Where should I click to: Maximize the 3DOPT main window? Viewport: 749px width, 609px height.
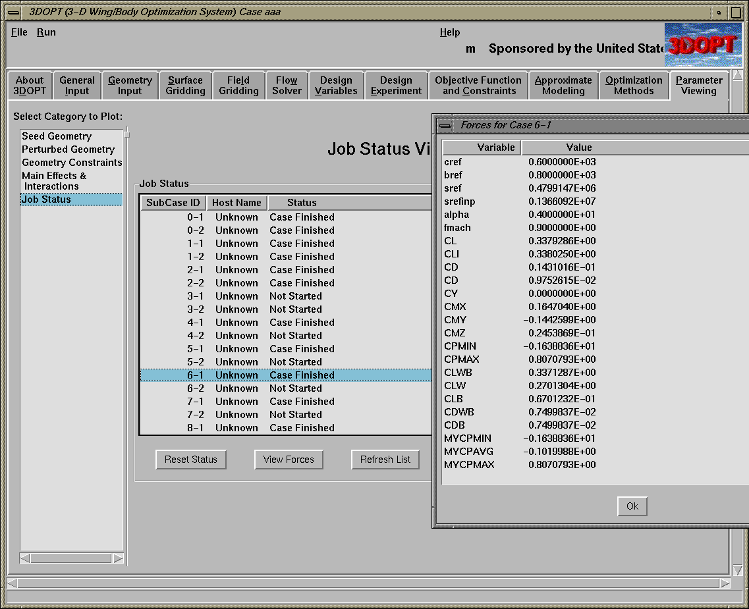tap(736, 13)
